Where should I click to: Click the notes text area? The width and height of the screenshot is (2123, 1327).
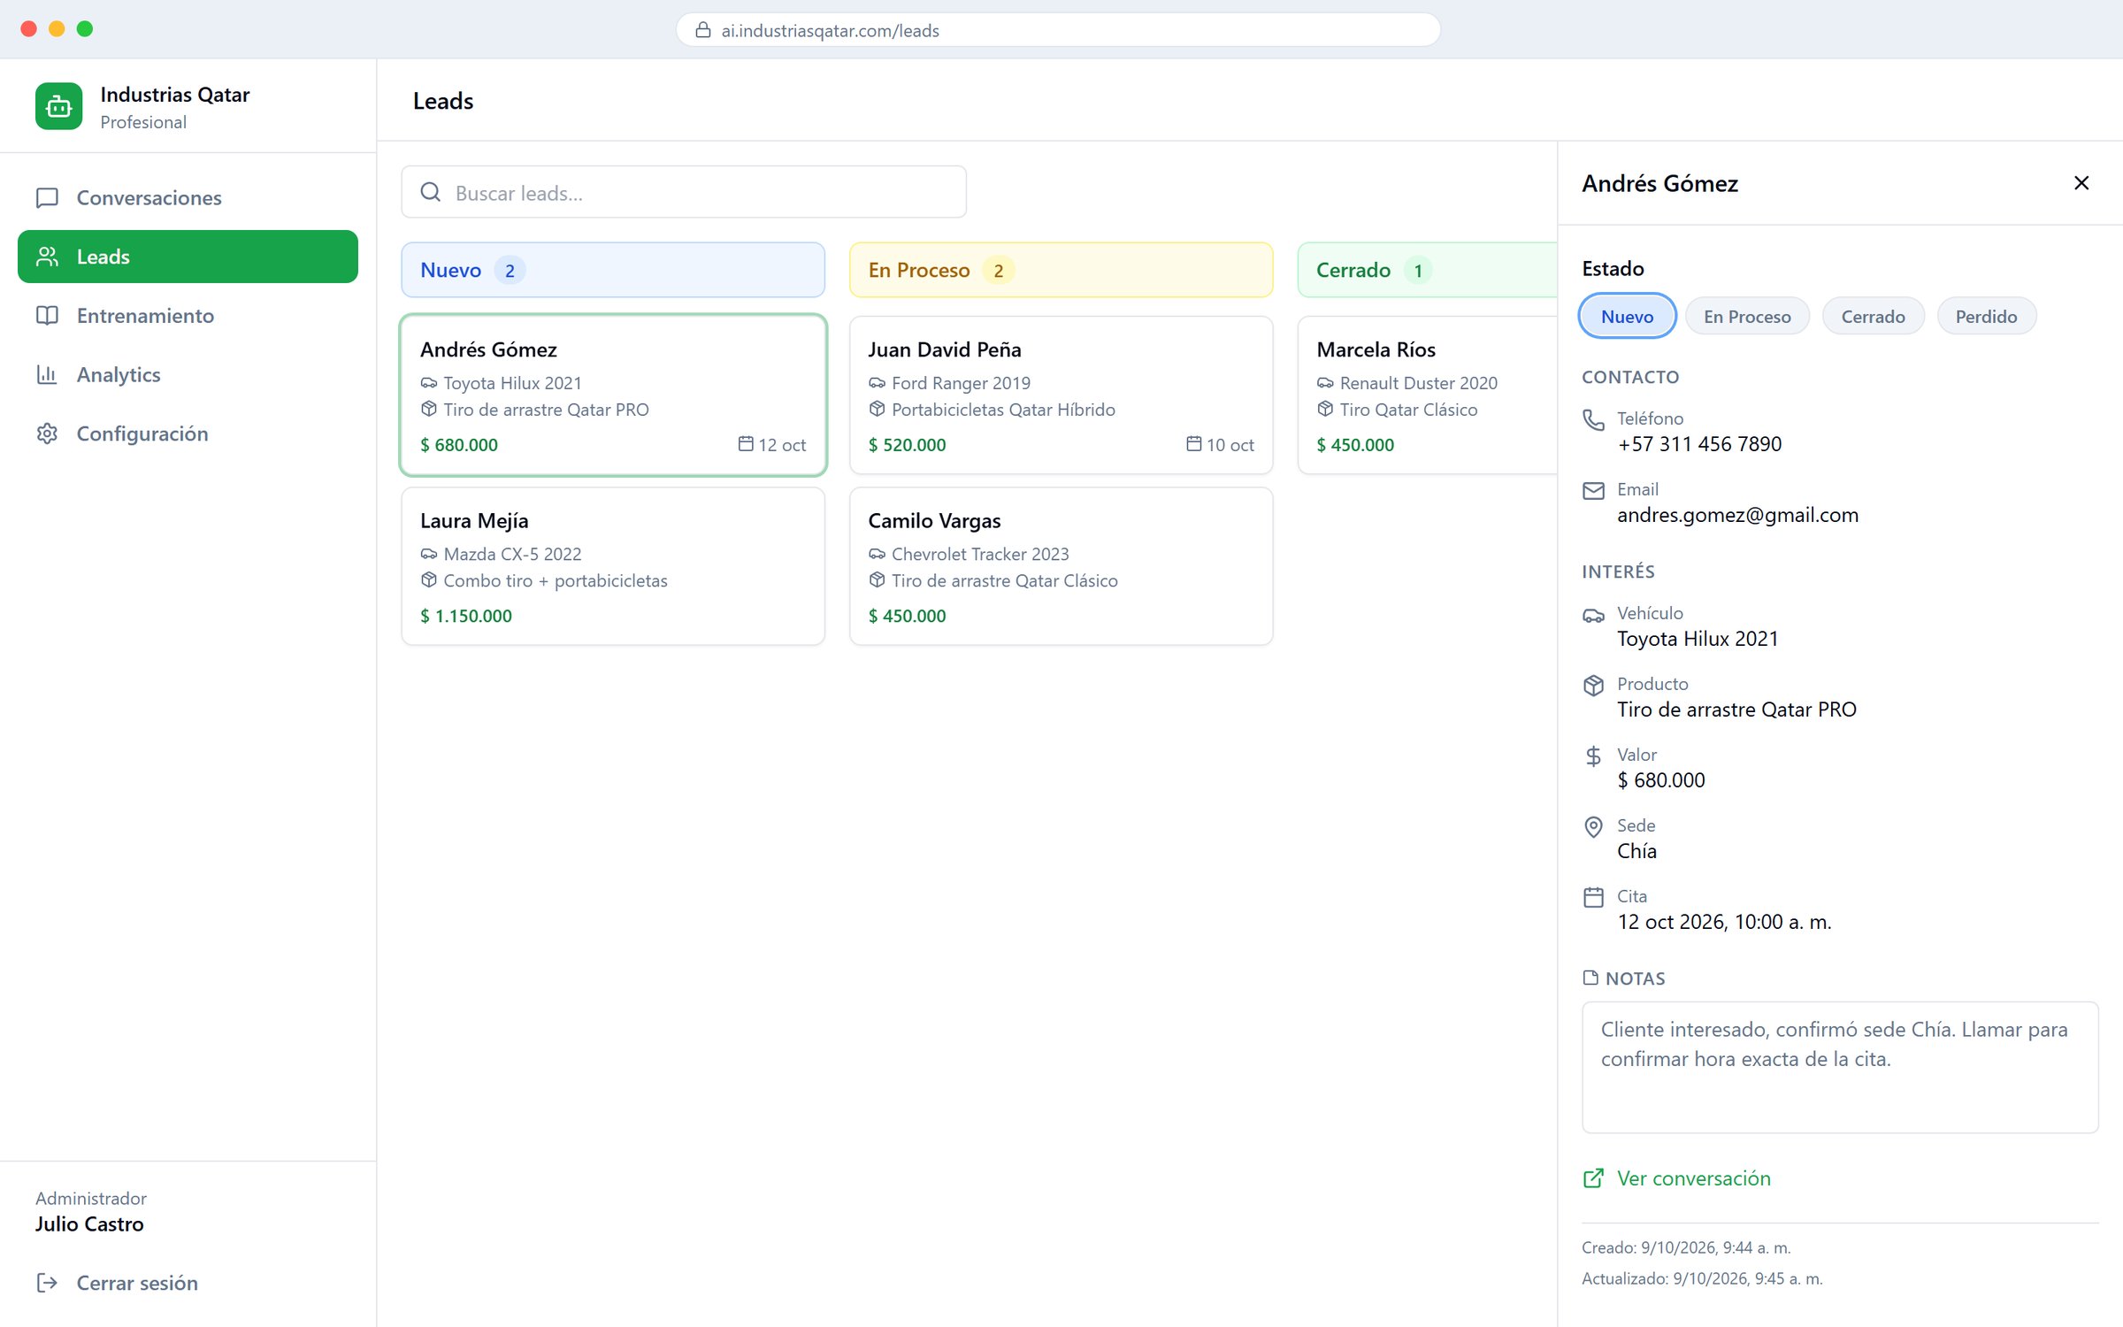tap(1840, 1067)
